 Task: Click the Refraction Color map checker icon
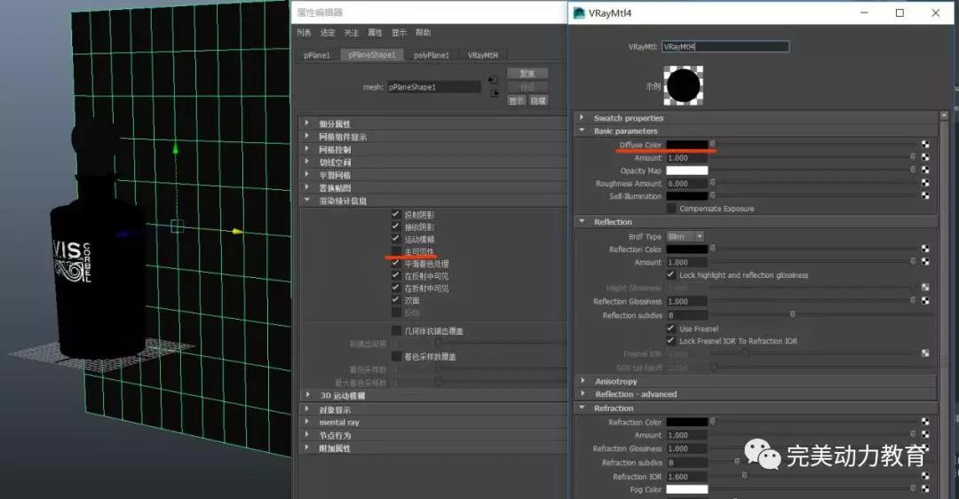pyautogui.click(x=925, y=422)
